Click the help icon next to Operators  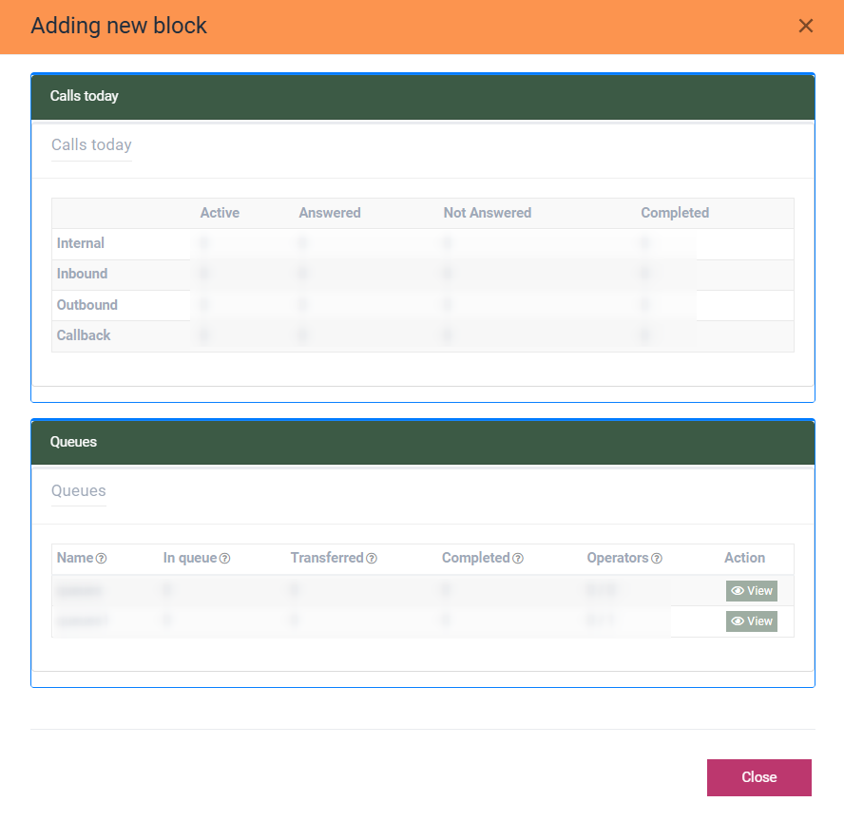click(x=657, y=559)
